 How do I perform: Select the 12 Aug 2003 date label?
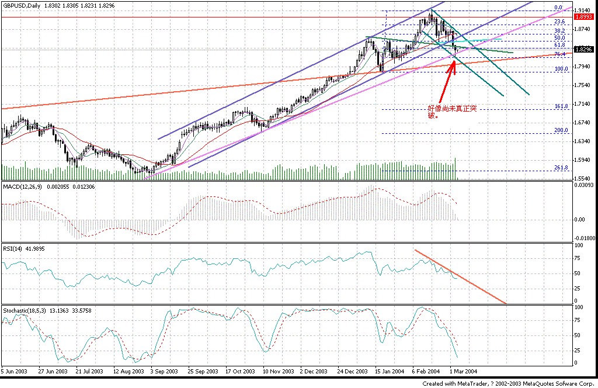128,371
